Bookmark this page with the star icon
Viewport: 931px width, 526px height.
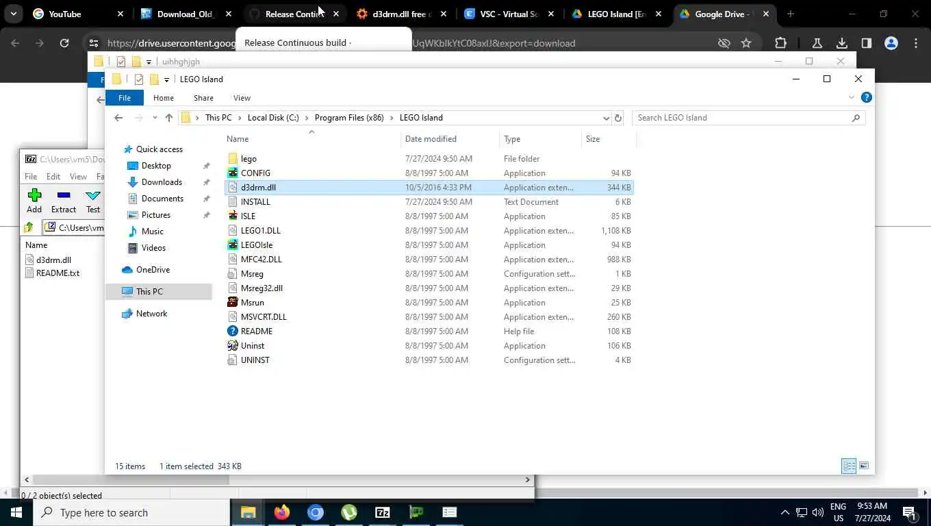(746, 43)
